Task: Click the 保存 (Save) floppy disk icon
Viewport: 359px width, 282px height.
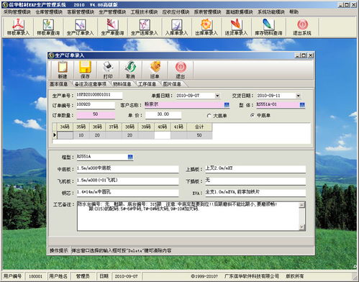Action: click(85, 67)
